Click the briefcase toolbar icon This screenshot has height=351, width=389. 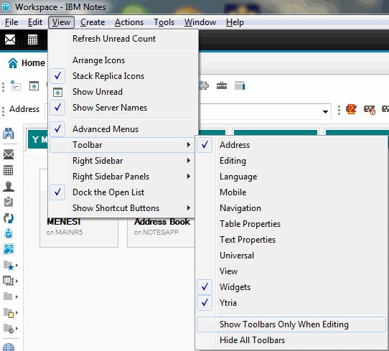222,85
